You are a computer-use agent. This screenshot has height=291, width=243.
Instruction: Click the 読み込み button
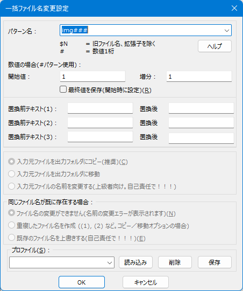pos(135,262)
